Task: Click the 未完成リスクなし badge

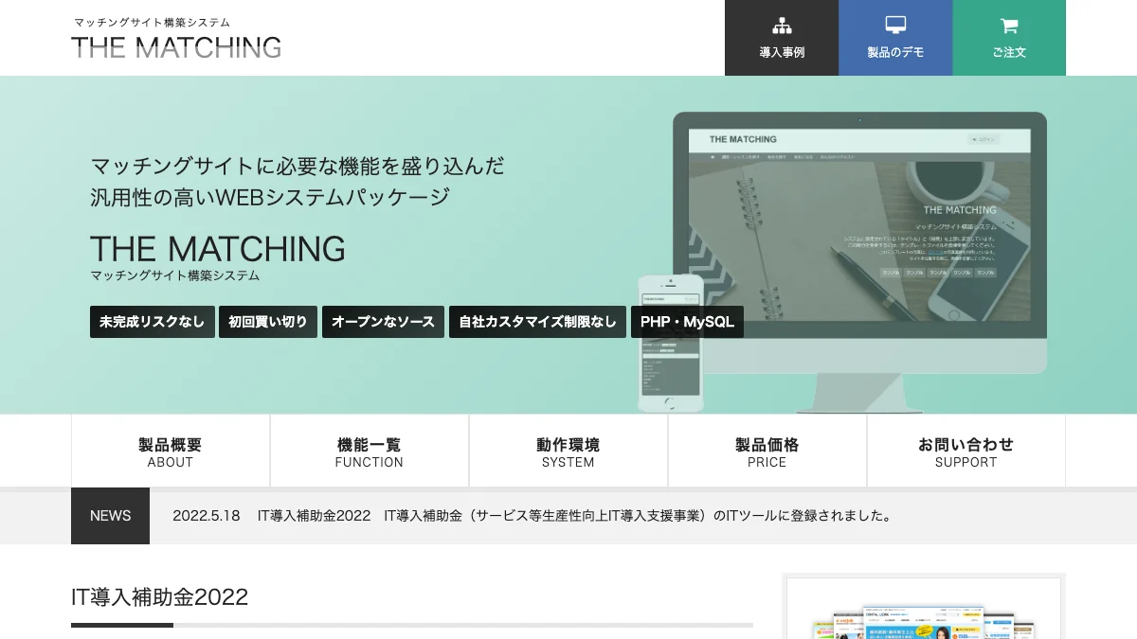Action: 153,322
